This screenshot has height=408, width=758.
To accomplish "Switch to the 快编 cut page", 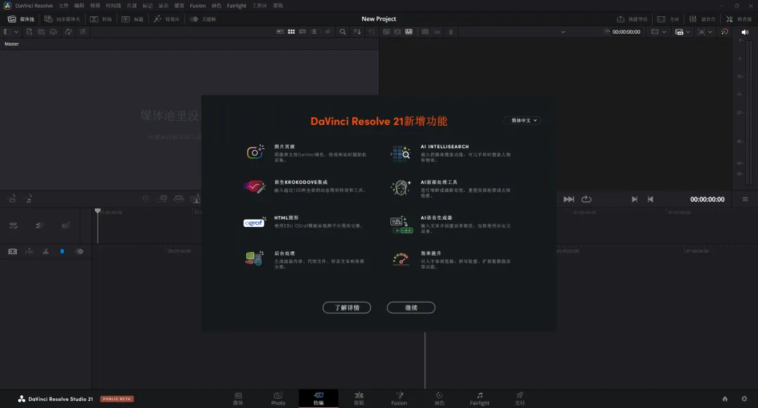I will pos(319,399).
